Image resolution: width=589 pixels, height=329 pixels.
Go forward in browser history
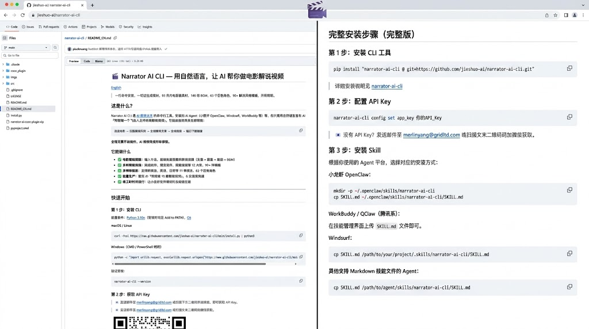[14, 15]
